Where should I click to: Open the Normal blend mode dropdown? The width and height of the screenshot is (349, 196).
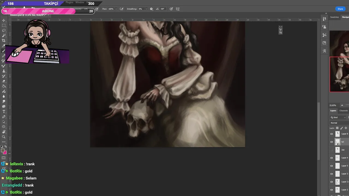pos(339,123)
